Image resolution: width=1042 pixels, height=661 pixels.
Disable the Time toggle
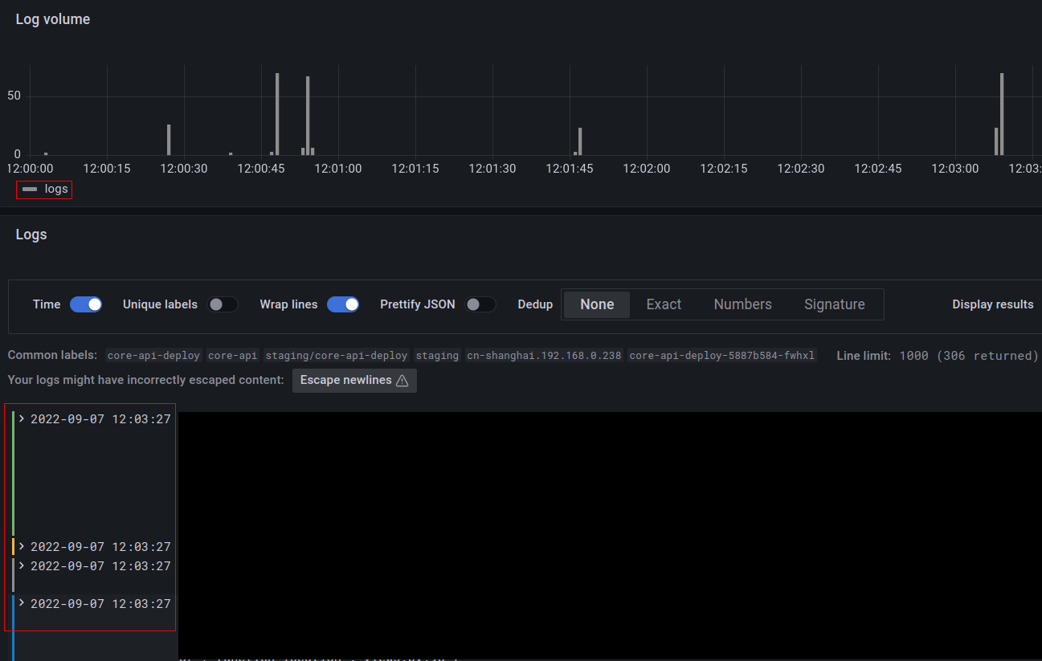[86, 304]
